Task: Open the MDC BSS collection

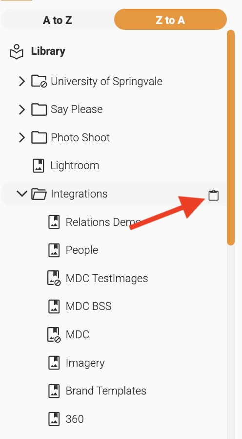Action: point(89,307)
